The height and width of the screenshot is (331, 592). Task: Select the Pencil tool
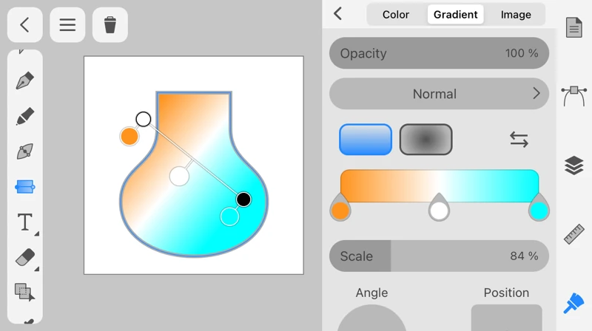(25, 116)
